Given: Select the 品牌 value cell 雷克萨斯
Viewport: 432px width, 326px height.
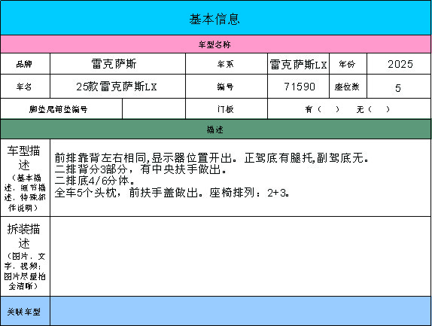Looking at the screenshot, I should (x=117, y=64).
